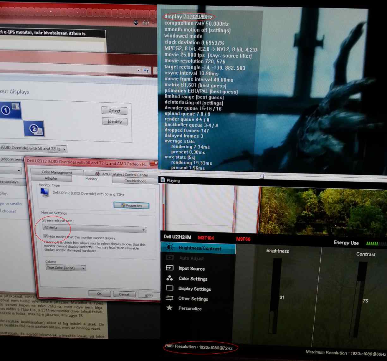Click the Display Settings rectangle icon
The width and height of the screenshot is (387, 361).
tap(169, 288)
